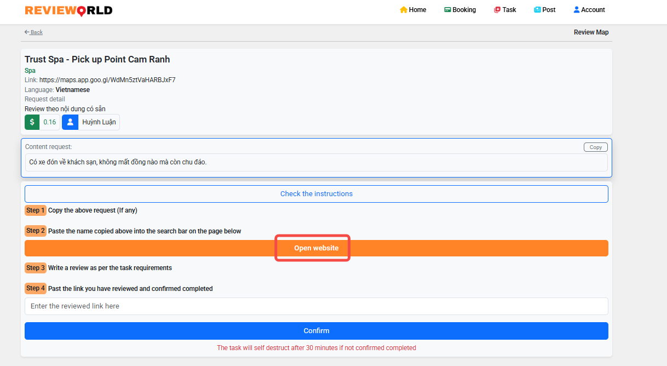Viewport: 667px width, 366px height.
Task: Go back using the Back link
Action: tap(33, 32)
